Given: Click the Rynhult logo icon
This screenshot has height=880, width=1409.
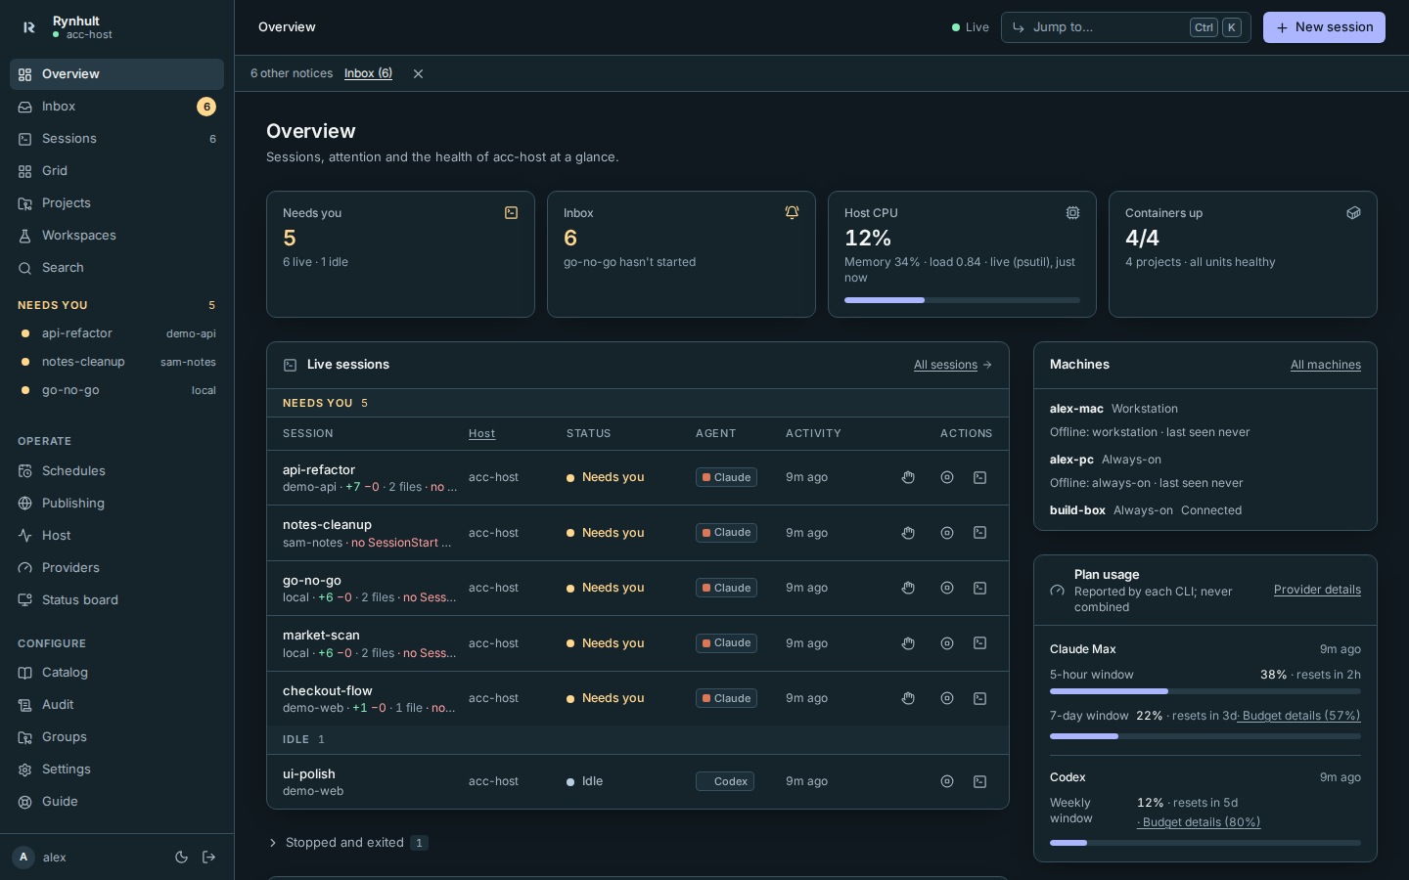Looking at the screenshot, I should click(28, 27).
